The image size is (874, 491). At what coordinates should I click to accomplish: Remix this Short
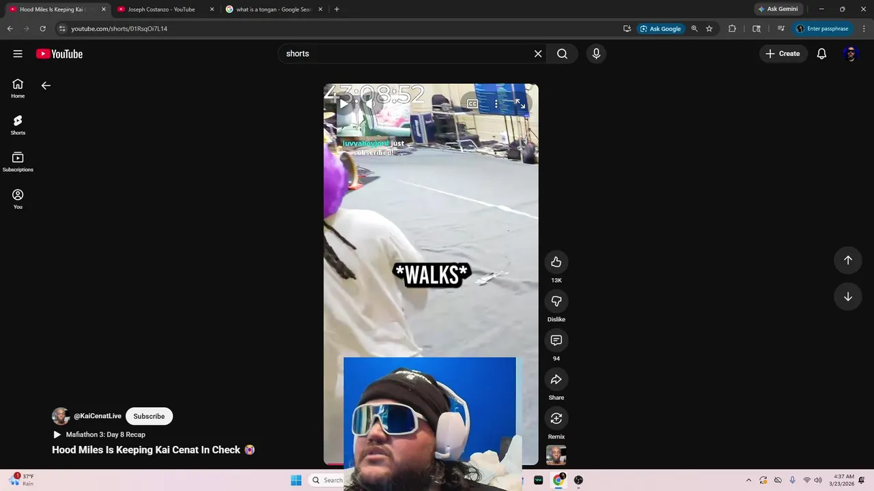click(556, 418)
